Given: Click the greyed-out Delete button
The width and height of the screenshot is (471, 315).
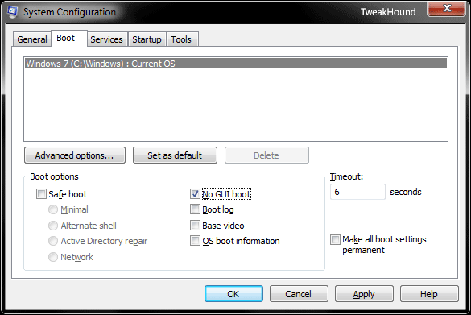Looking at the screenshot, I should pyautogui.click(x=266, y=155).
